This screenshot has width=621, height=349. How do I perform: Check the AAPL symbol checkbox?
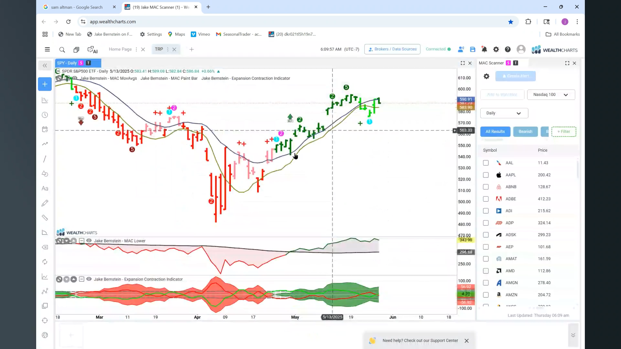pos(486,175)
